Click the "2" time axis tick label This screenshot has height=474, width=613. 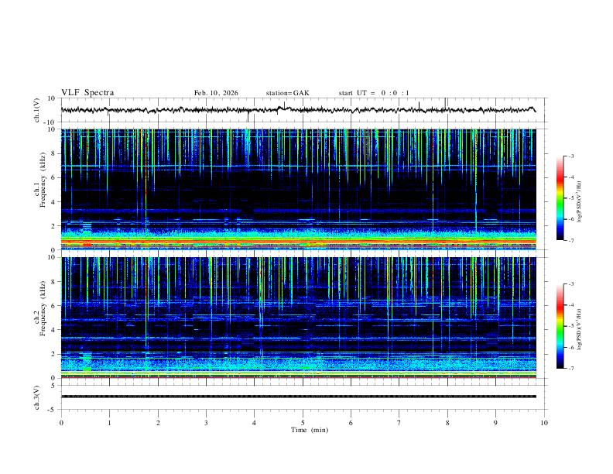click(x=158, y=423)
